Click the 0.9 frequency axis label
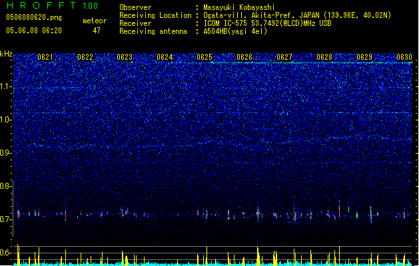Image resolution: width=419 pixels, height=266 pixels. coord(6,153)
